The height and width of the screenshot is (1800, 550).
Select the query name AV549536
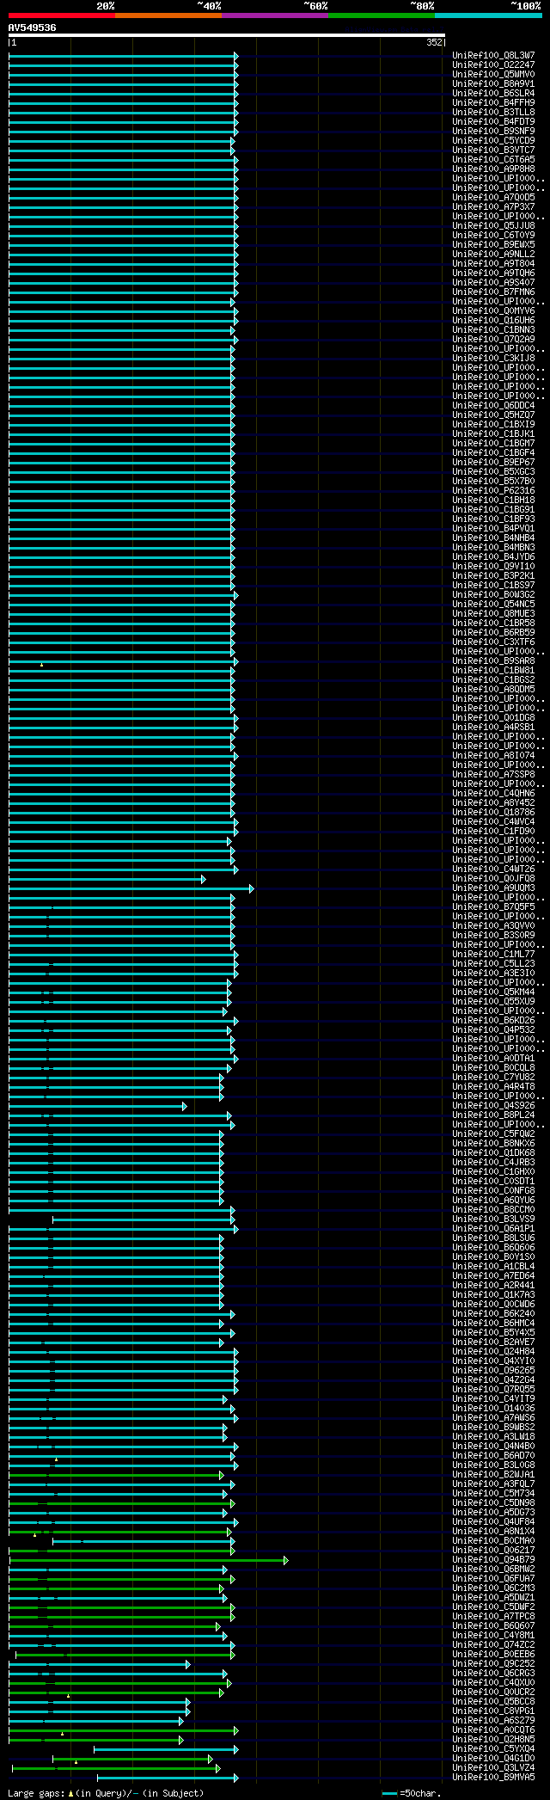33,28
